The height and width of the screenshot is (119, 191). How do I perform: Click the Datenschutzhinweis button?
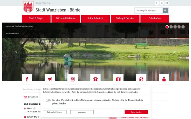[55, 112]
